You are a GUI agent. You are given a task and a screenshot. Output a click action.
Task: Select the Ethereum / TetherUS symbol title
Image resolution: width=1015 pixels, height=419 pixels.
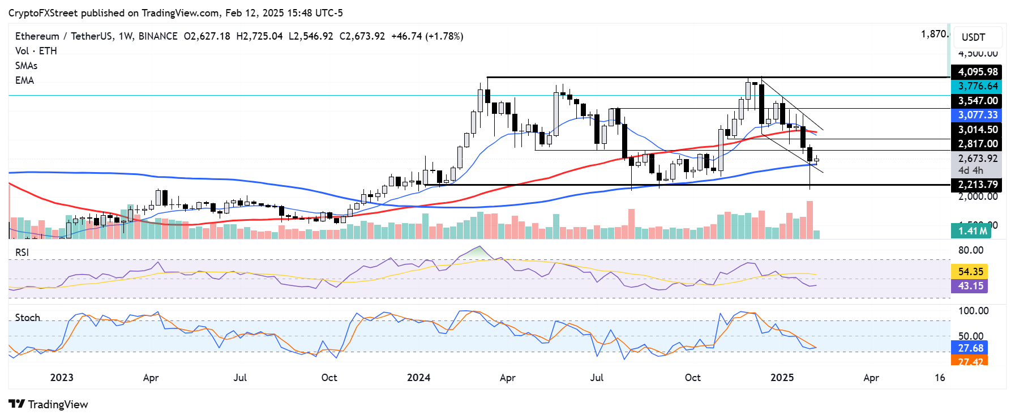point(63,36)
